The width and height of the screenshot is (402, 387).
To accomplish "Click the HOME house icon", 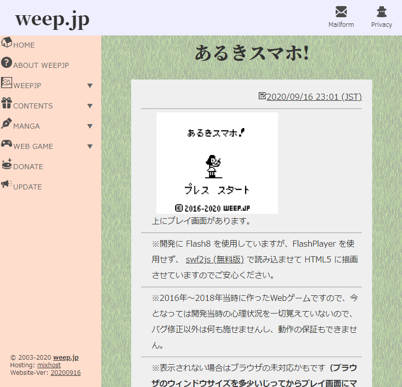I will [7, 42].
